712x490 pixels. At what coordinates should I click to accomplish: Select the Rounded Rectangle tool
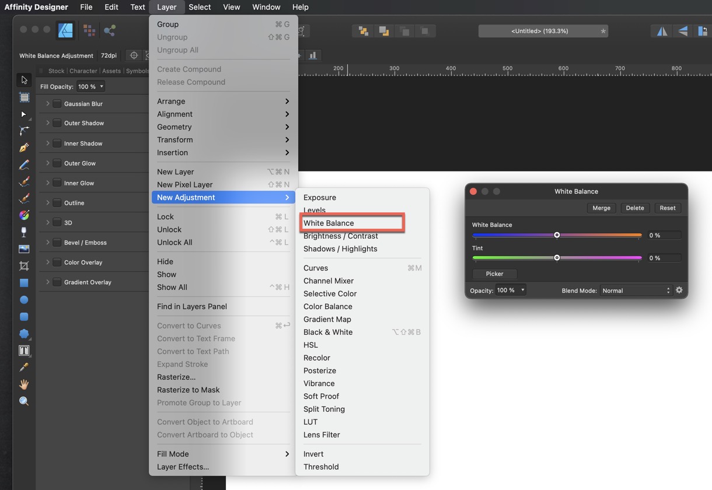(x=24, y=317)
